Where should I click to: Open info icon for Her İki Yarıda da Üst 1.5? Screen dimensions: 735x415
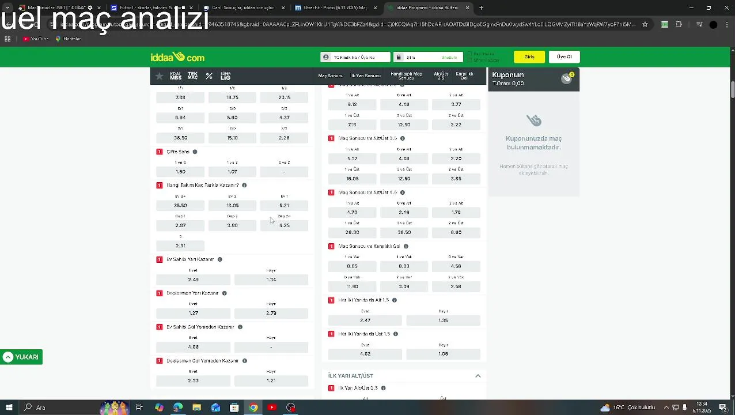coord(395,334)
